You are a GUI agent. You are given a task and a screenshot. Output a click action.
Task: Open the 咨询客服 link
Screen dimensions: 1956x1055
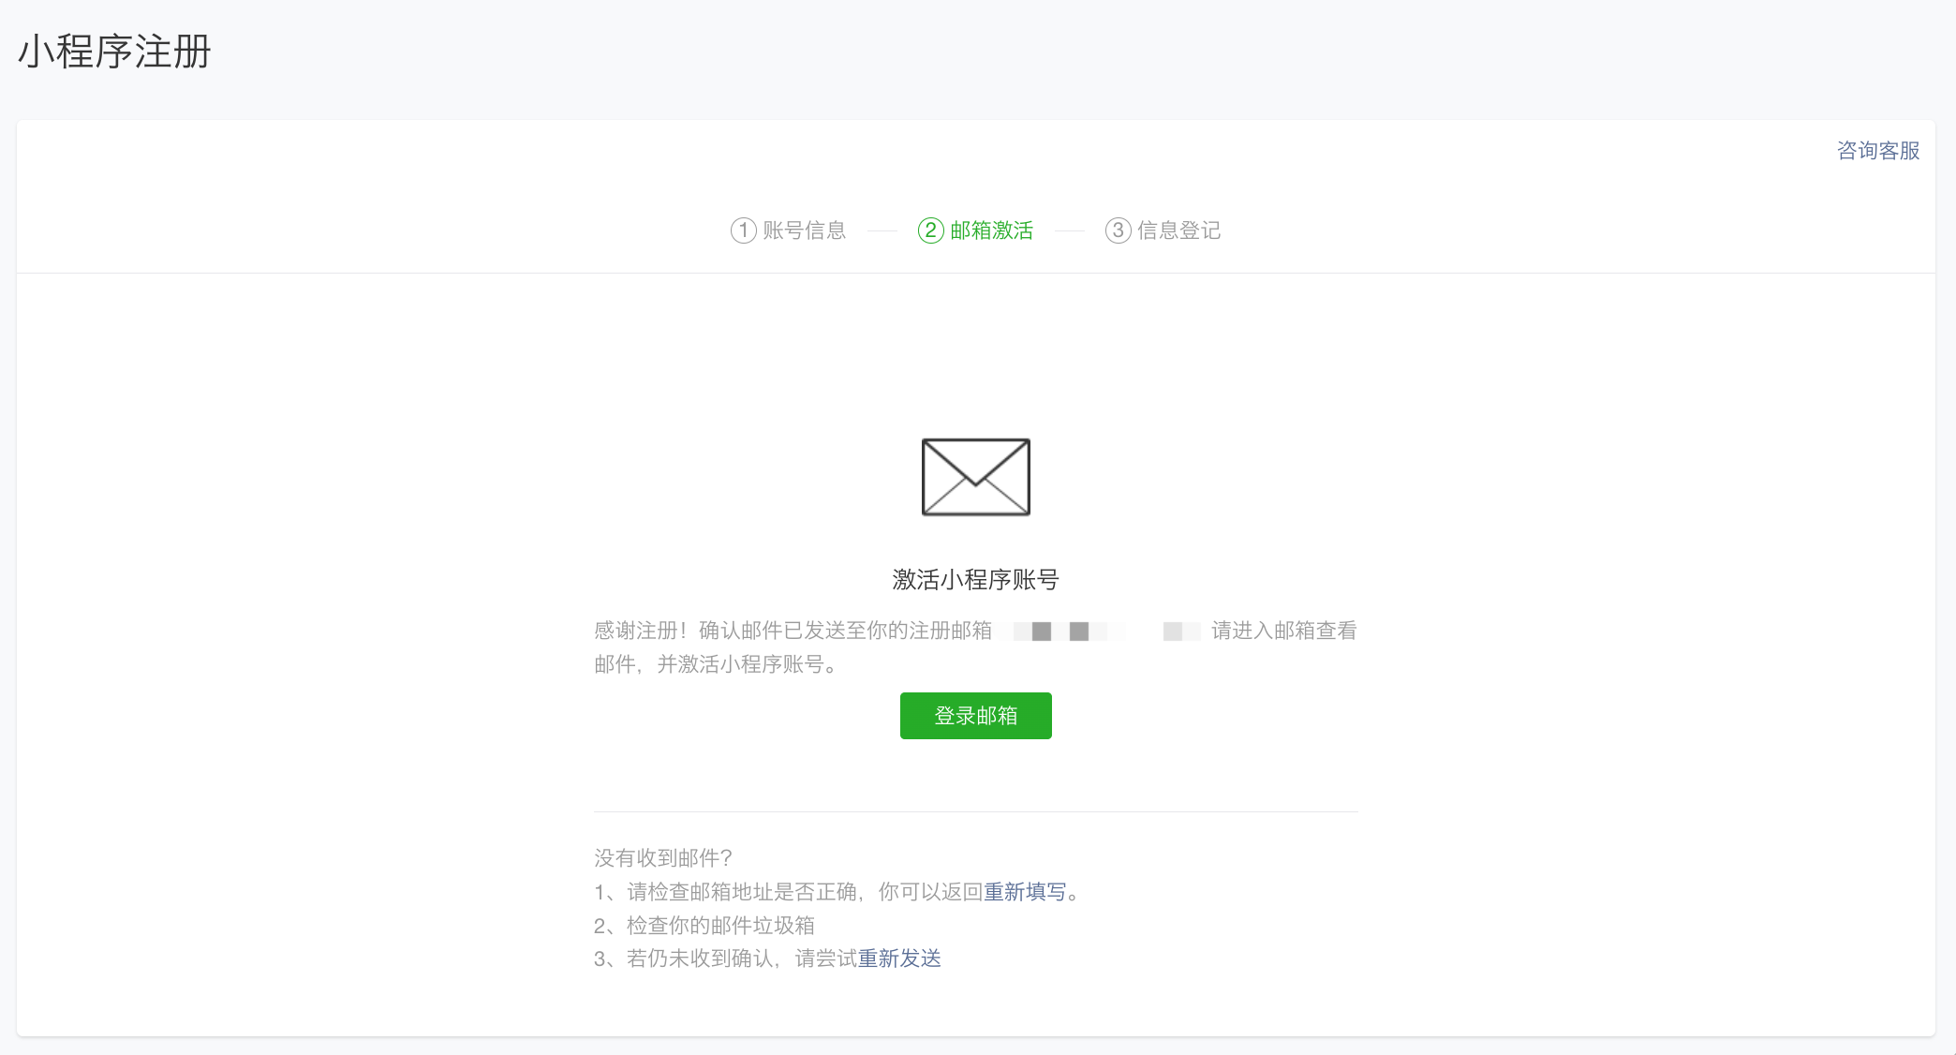pos(1877,151)
